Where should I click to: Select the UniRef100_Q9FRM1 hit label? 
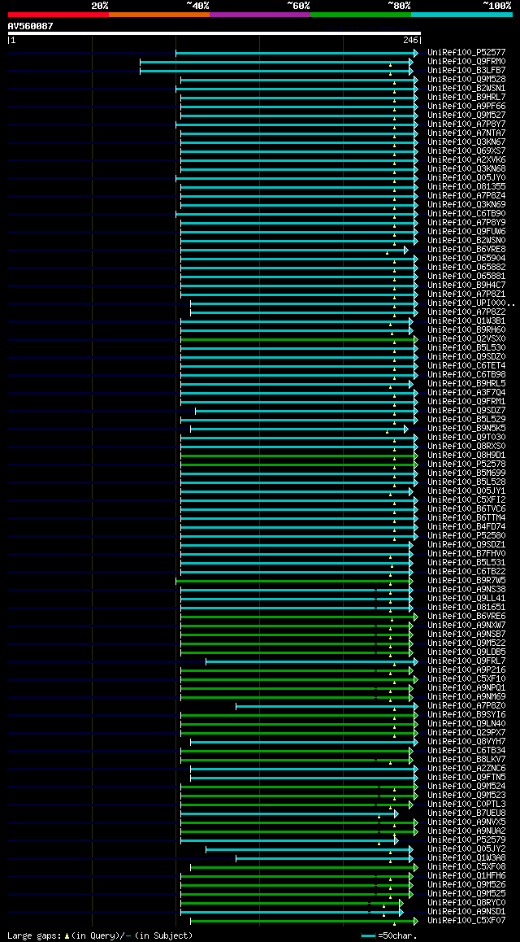click(x=466, y=401)
